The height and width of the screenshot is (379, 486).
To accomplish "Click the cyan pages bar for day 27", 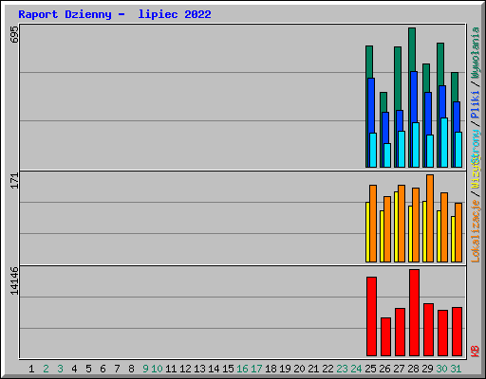I will [x=402, y=149].
